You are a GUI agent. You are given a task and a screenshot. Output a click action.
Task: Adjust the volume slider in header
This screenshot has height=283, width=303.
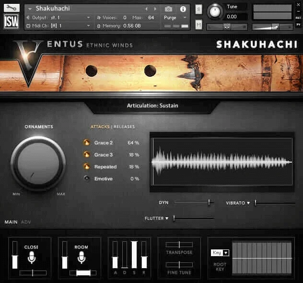pyautogui.click(x=272, y=27)
